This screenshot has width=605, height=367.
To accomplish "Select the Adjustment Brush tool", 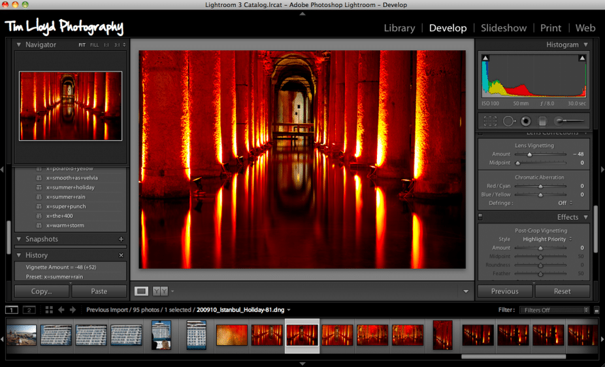I will pos(569,121).
